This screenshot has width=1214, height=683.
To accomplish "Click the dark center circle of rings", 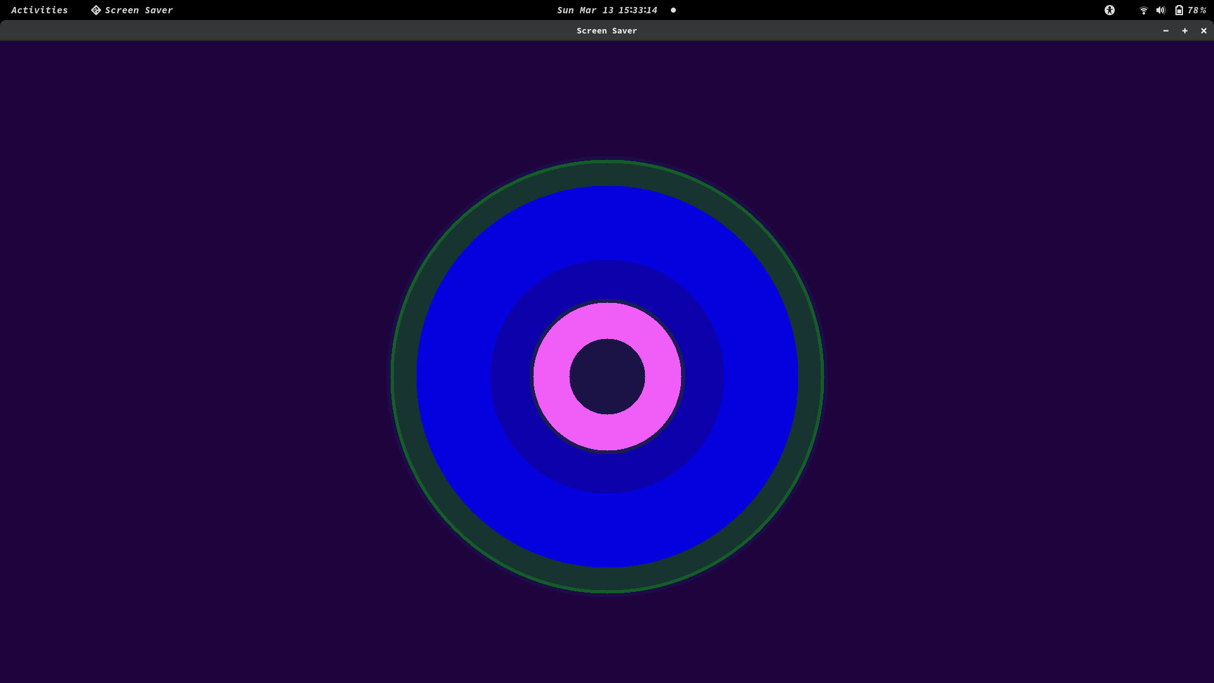I will pyautogui.click(x=607, y=377).
